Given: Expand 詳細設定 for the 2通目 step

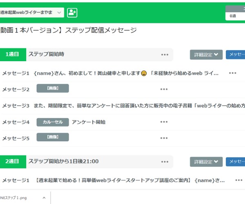Looking at the screenshot, I should click(206, 162).
